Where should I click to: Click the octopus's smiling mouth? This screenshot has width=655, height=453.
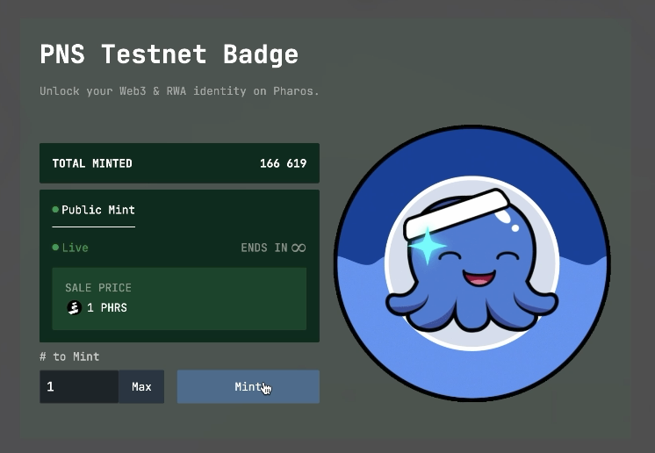pos(478,278)
